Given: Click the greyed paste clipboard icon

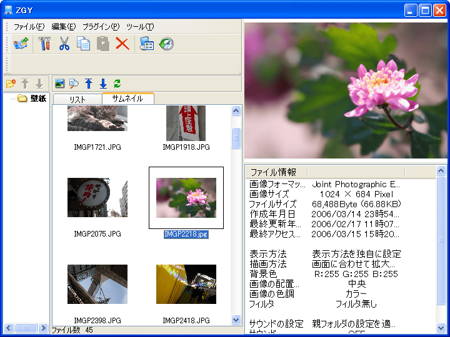Looking at the screenshot, I should 103,44.
